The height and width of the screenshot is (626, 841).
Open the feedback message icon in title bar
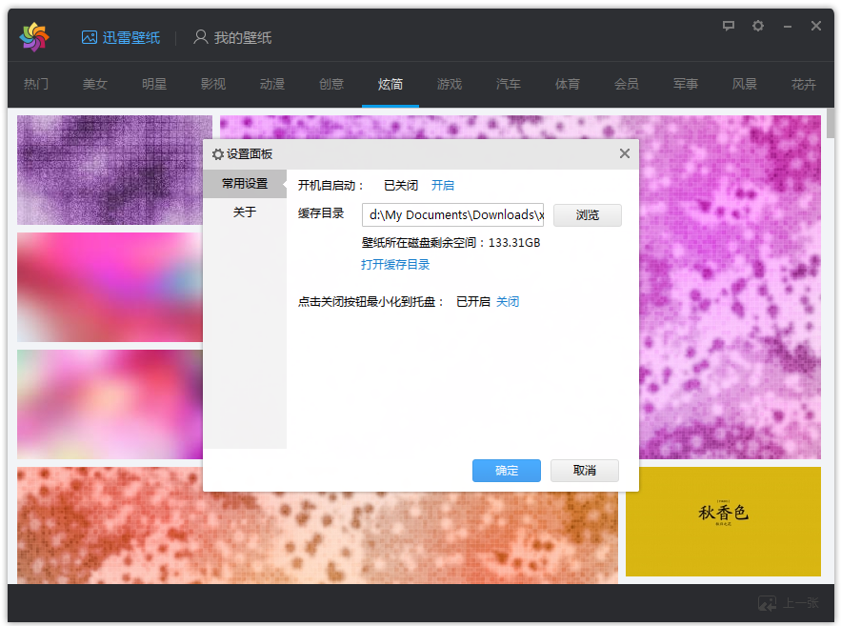pos(729,26)
